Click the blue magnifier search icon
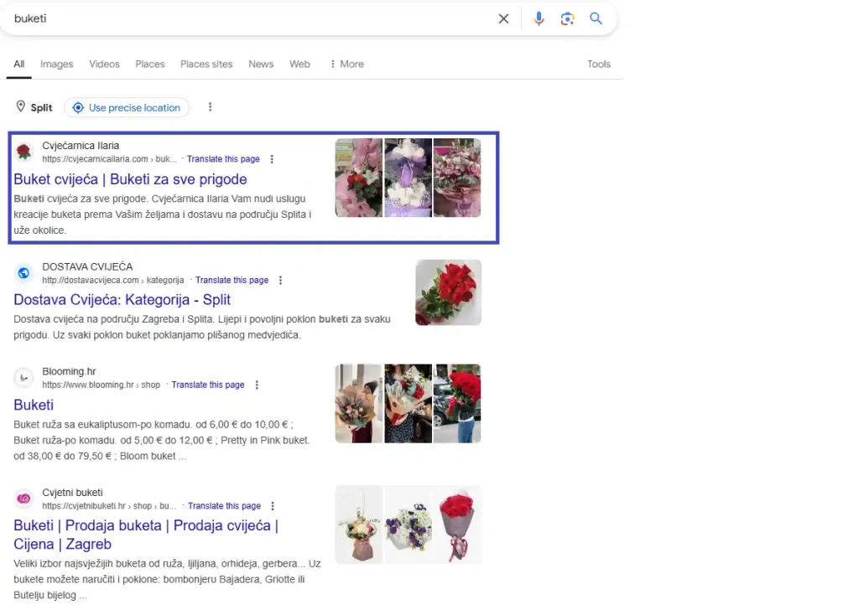859x610 pixels. click(596, 18)
